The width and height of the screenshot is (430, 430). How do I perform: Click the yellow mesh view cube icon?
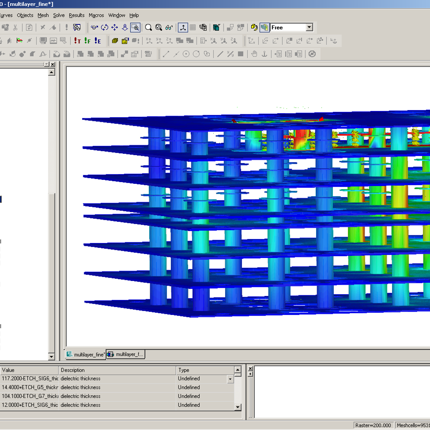click(115, 41)
